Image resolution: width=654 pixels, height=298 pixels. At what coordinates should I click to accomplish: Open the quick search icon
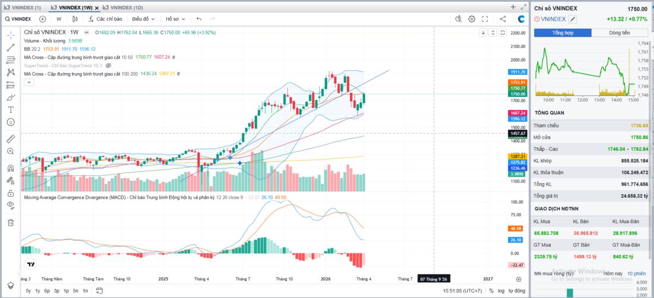tap(459, 19)
